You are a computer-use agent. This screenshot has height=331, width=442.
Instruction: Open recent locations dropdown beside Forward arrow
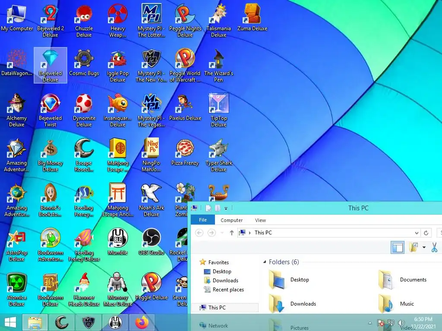pos(222,233)
